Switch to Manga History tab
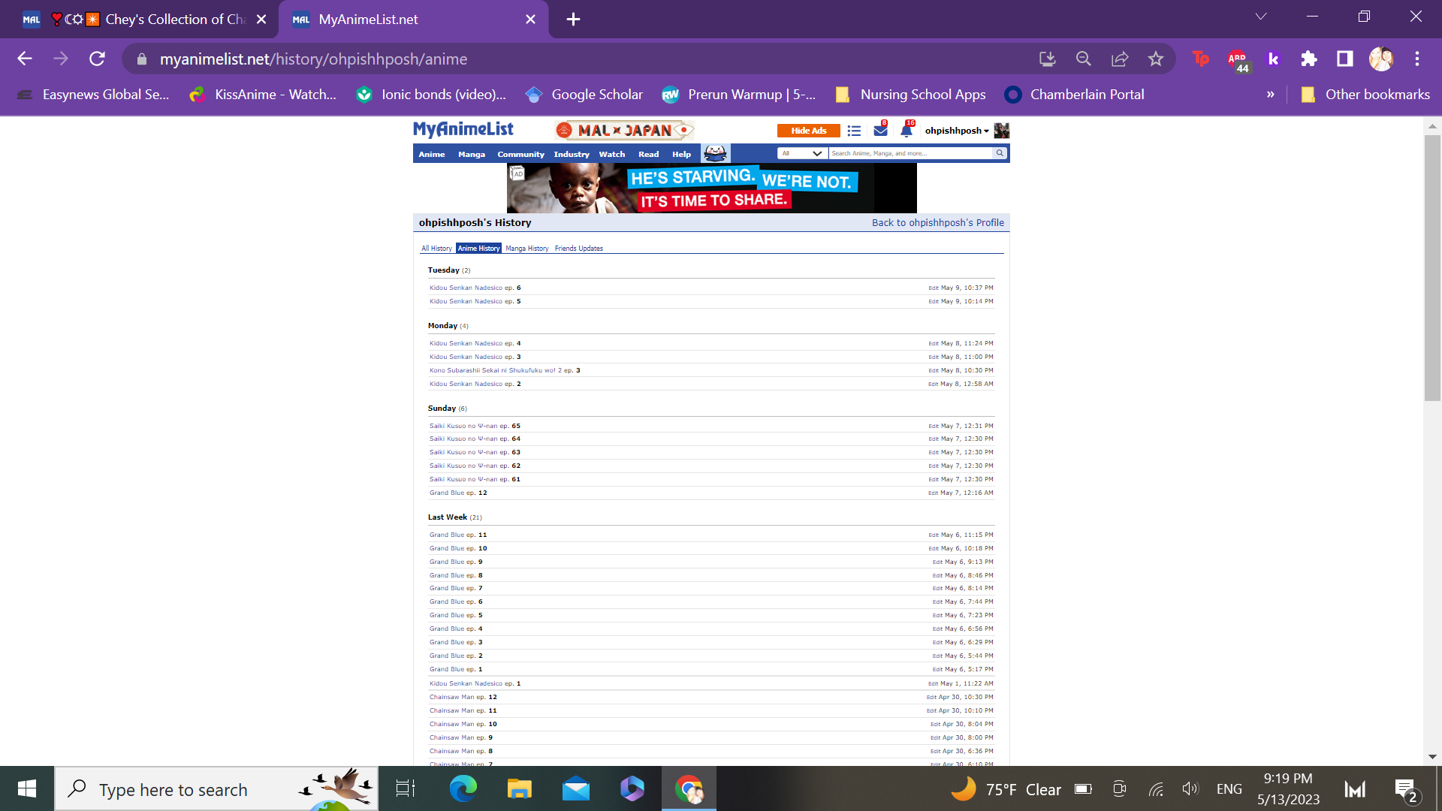Image resolution: width=1442 pixels, height=811 pixels. tap(527, 249)
